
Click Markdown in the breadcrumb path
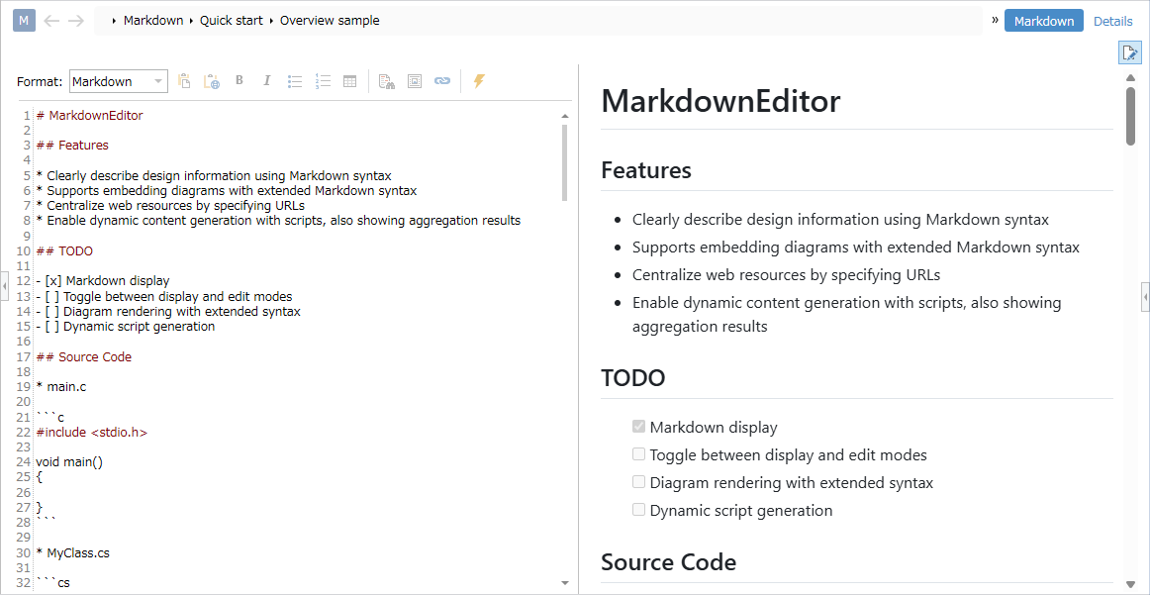[x=153, y=21]
